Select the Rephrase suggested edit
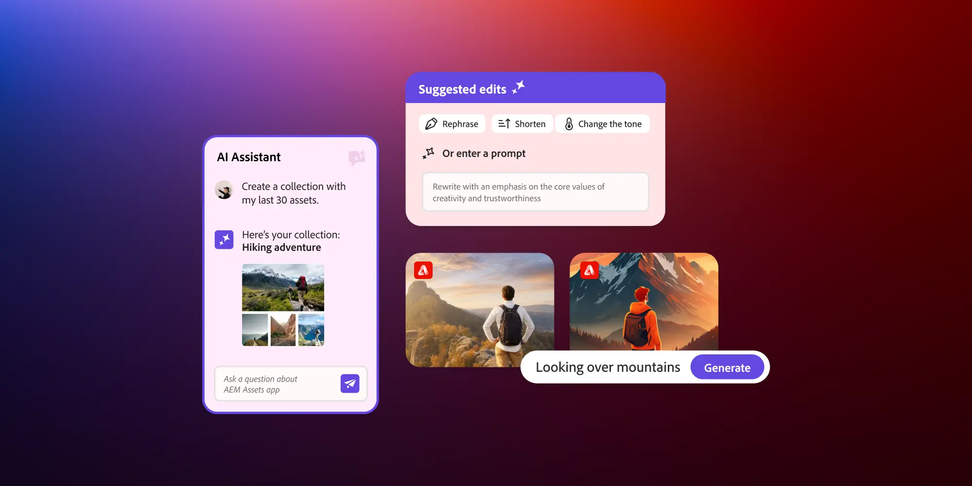The image size is (972, 486). [452, 124]
